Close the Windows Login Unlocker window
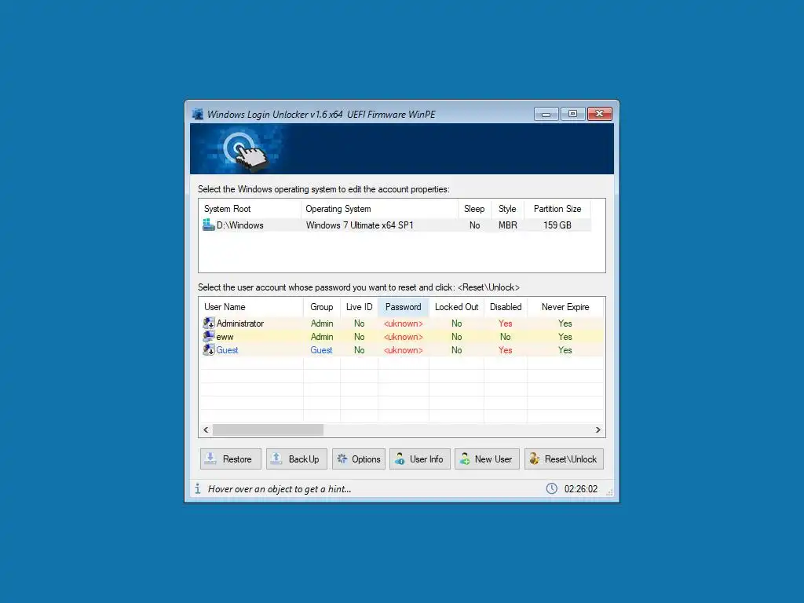 [599, 114]
